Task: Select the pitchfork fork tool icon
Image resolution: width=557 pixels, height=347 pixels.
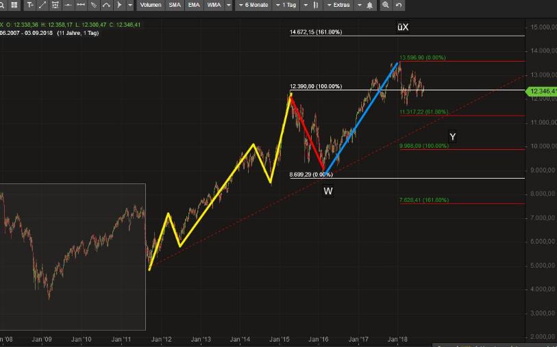Action: click(119, 5)
